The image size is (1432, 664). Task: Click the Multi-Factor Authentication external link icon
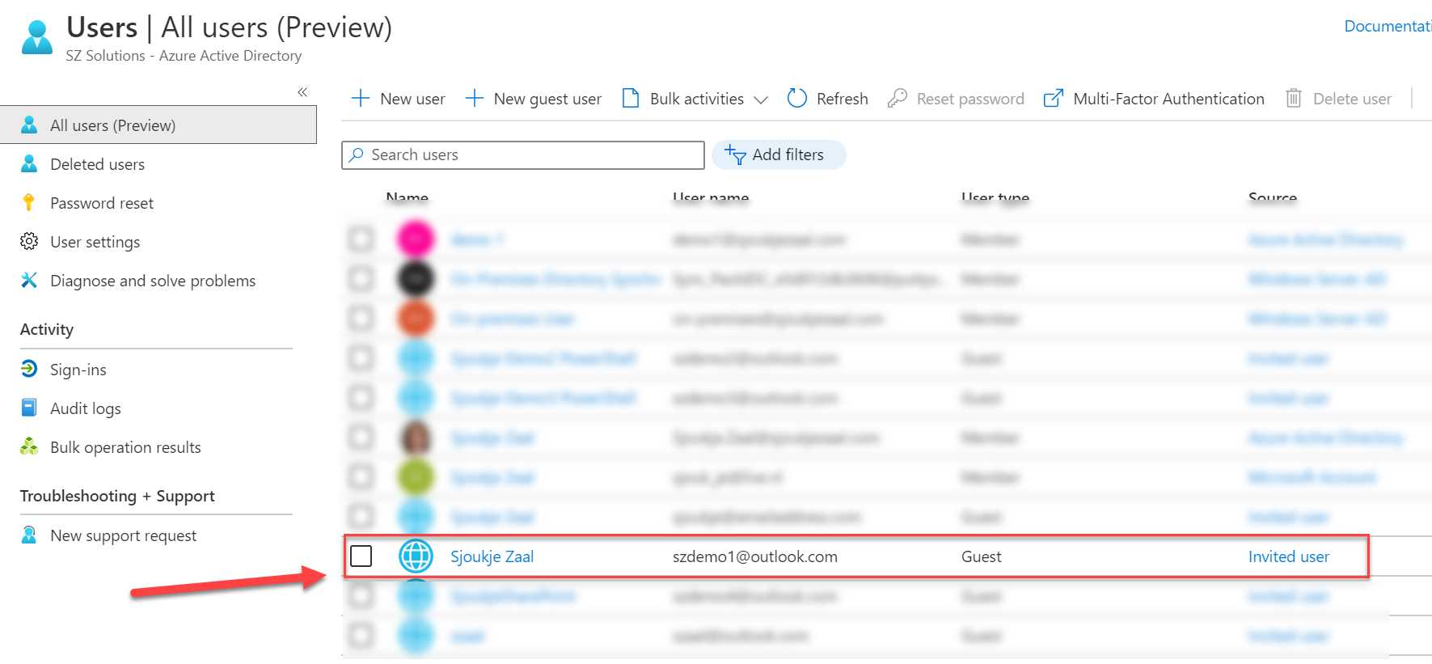click(x=1053, y=98)
